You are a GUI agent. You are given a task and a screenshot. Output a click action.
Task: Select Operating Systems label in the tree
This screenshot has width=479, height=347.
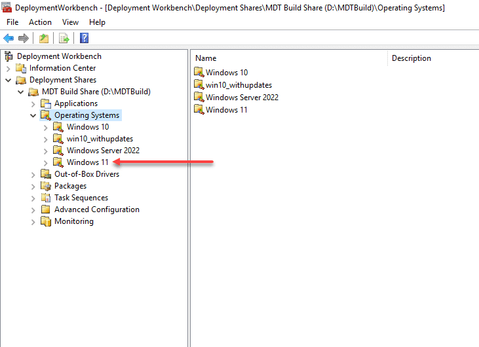86,115
